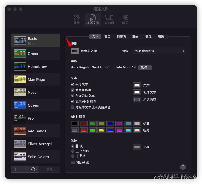Select the Basic profile thumbnail

coord(20,40)
